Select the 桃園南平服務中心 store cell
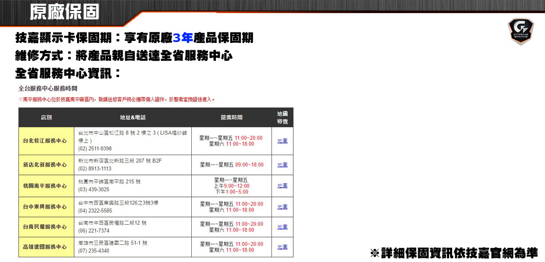This screenshot has width=545, height=262. coord(46,186)
